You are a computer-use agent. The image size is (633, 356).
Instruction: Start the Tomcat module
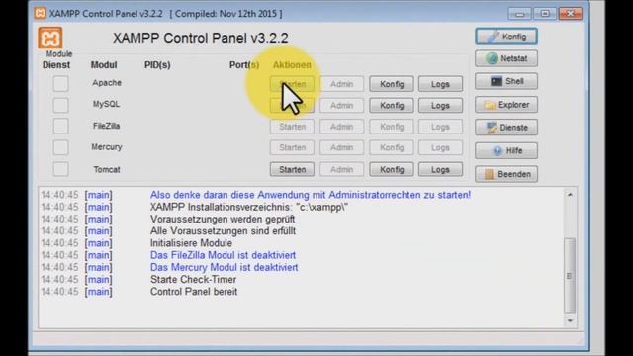(x=293, y=169)
